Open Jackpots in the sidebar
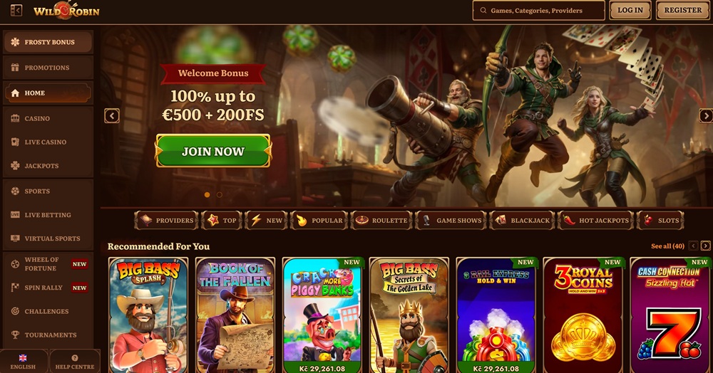 pos(48,166)
